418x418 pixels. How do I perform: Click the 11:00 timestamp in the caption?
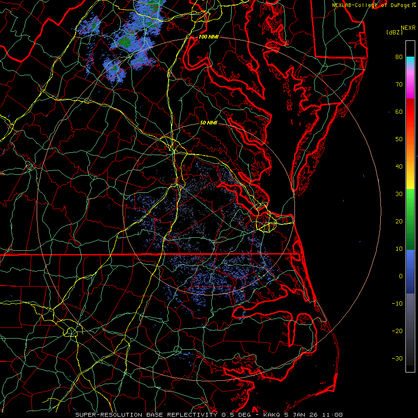point(332,415)
